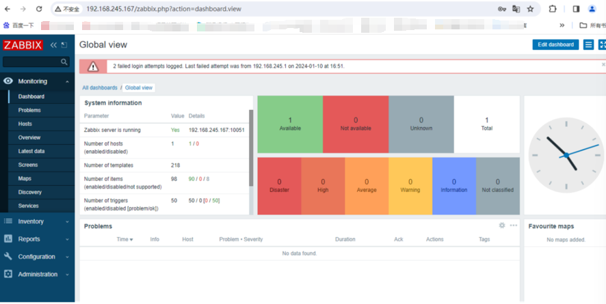Click the search magnifier icon in sidebar
This screenshot has height=304, width=606.
coord(64,61)
